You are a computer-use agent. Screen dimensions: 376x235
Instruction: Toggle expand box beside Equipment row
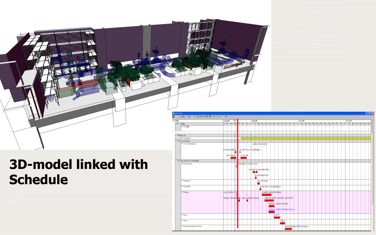(182, 164)
